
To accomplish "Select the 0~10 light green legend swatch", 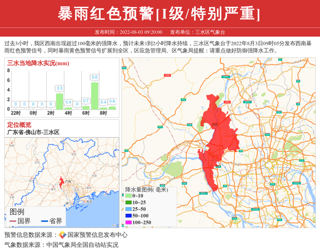I will pos(128,196).
